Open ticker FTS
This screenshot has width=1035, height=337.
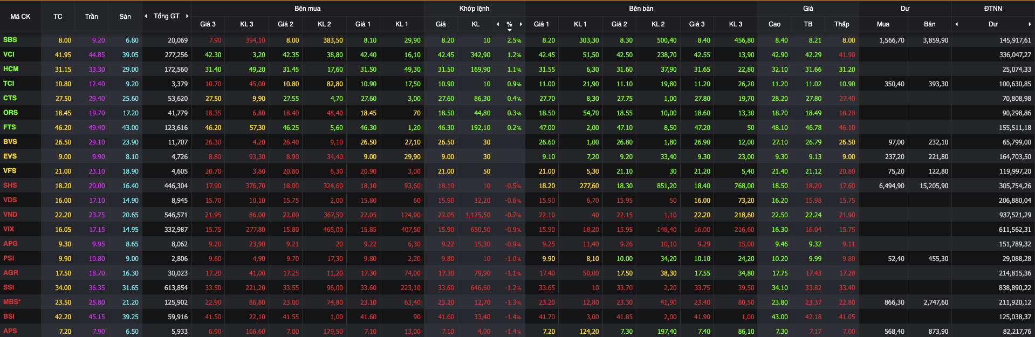9,127
